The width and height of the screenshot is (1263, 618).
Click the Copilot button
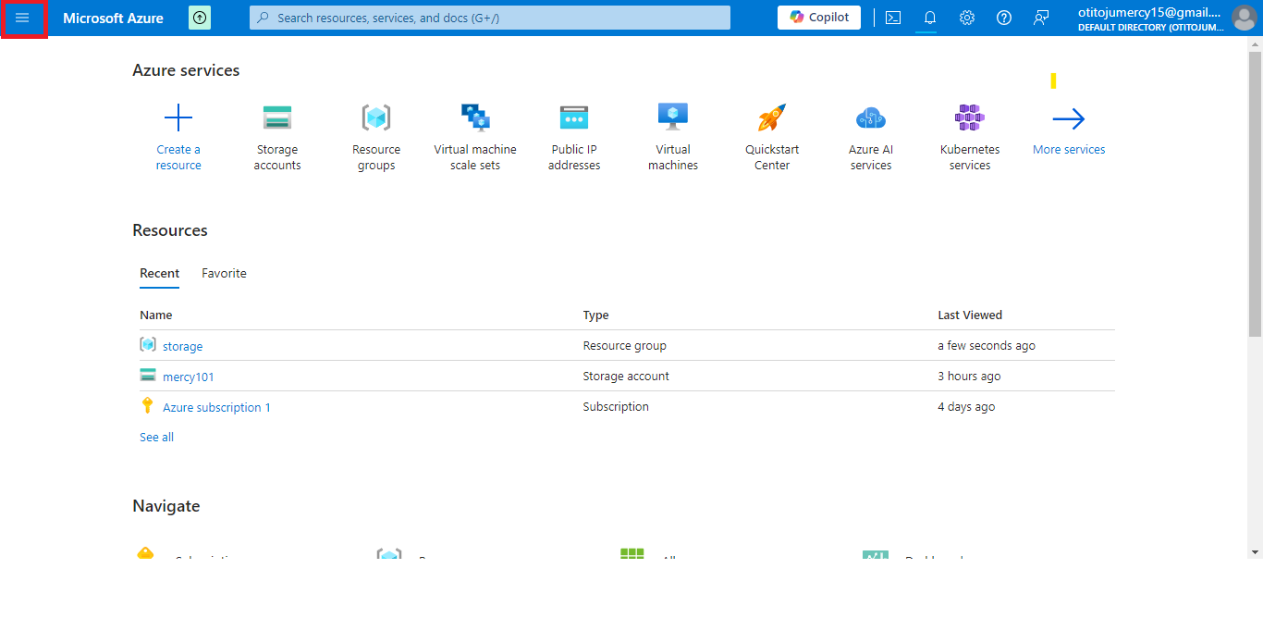[819, 18]
